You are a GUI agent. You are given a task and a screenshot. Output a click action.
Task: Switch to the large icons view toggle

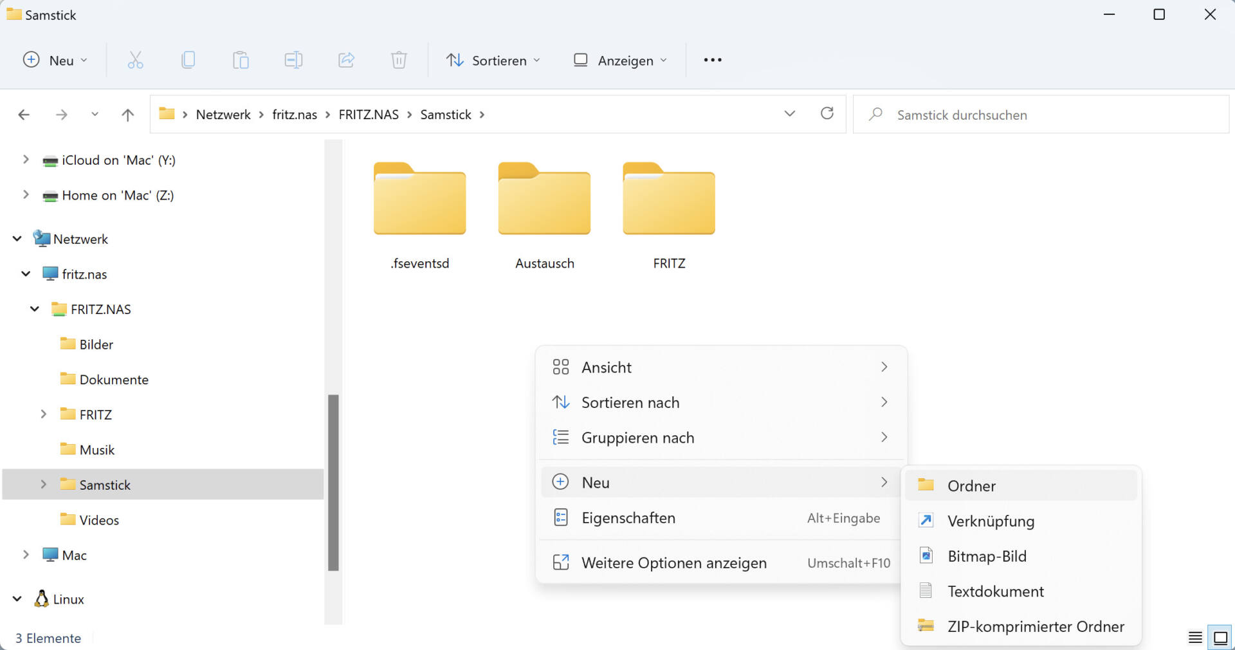1220,637
